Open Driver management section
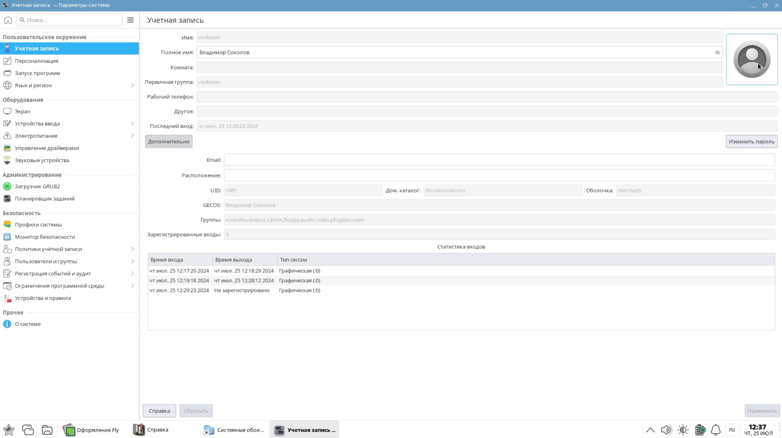 coord(47,148)
